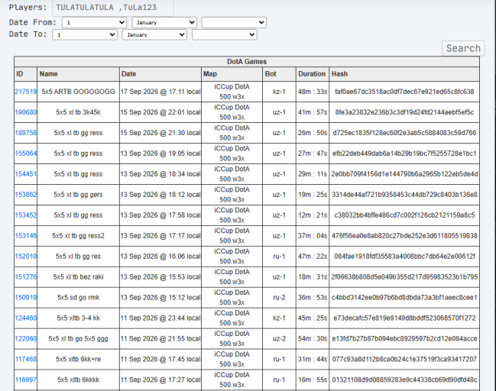The height and width of the screenshot is (391, 496).
Task: Click hash starting with e73decafc5
Action: (404, 318)
